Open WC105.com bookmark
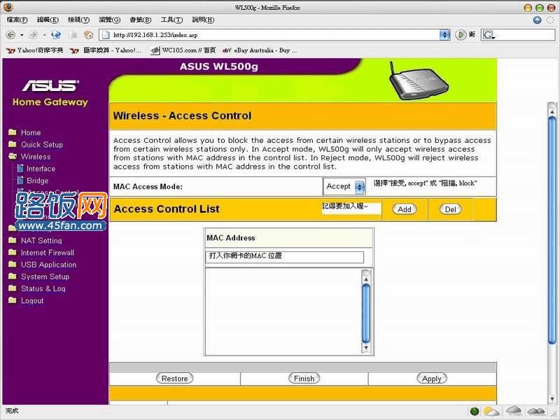Image resolution: width=560 pixels, height=420 pixels. tap(183, 50)
